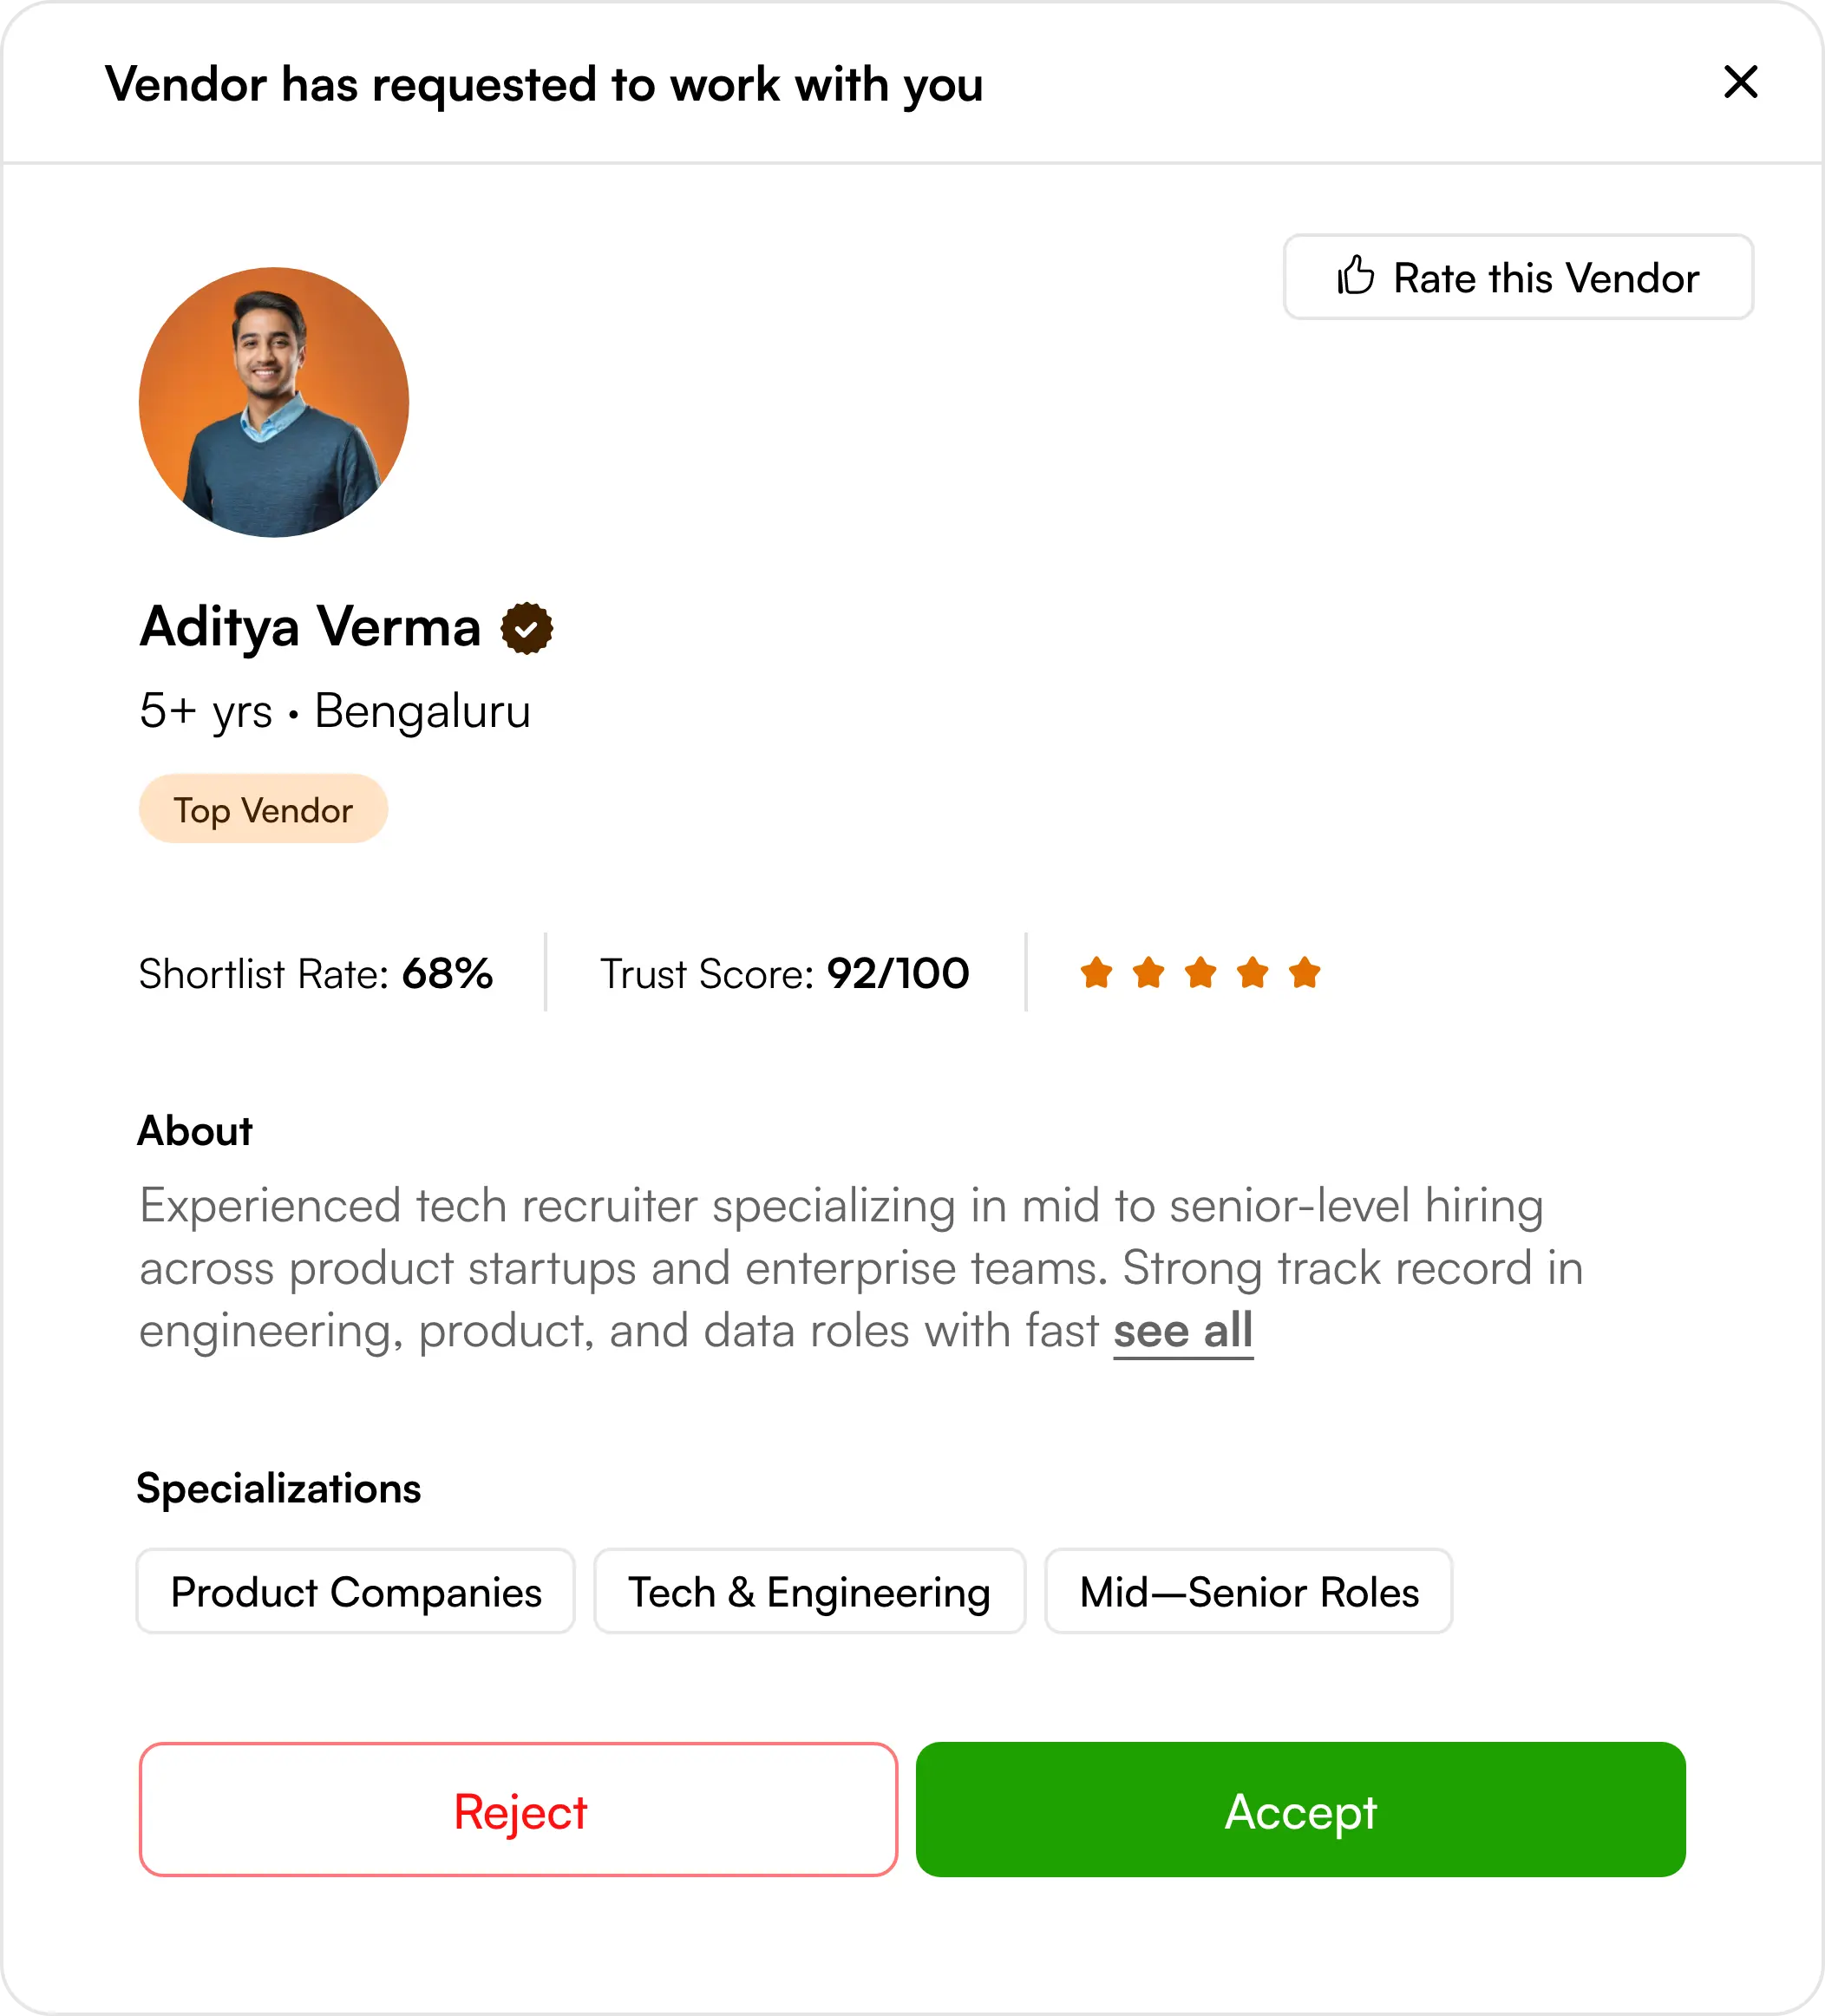Select Mid—Senior Roles specialization tag
Image resolution: width=1825 pixels, height=2016 pixels.
[1248, 1591]
